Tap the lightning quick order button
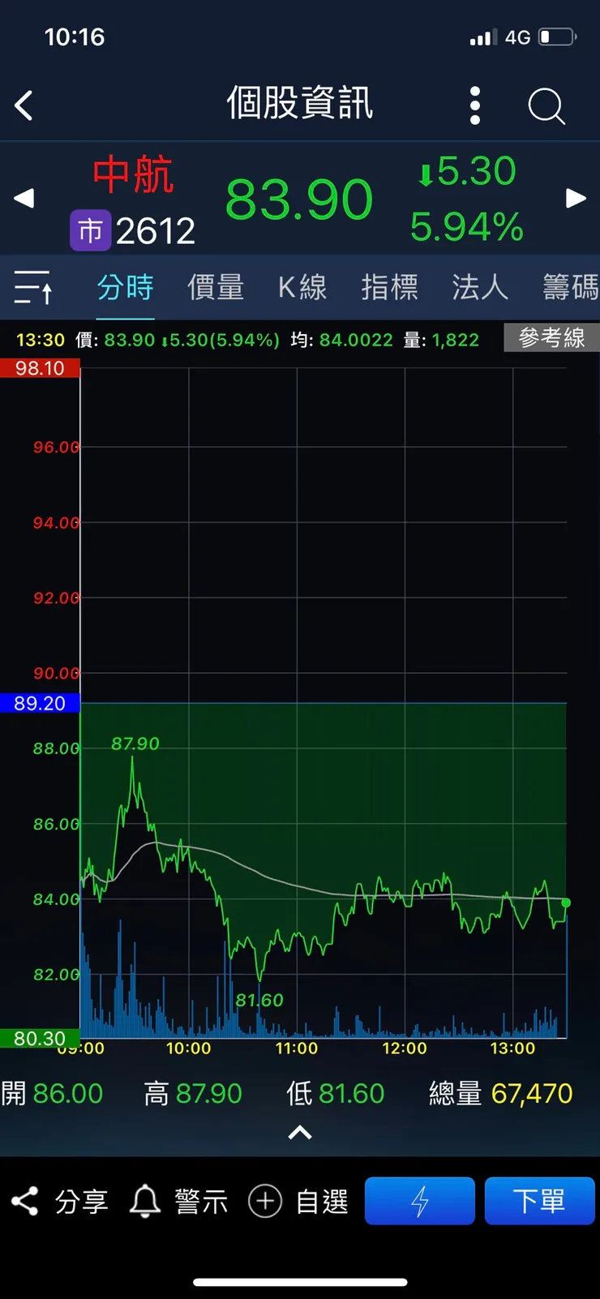The image size is (600, 1299). pyautogui.click(x=420, y=1201)
